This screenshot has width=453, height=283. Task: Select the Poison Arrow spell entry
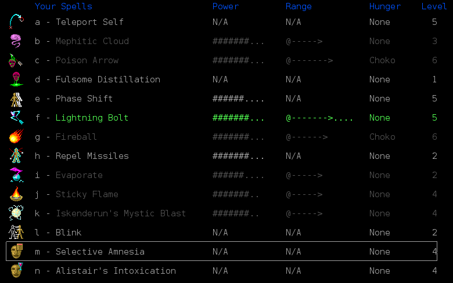point(87,60)
